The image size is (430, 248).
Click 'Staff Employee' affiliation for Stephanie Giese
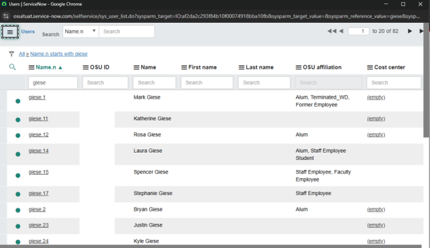click(314, 194)
